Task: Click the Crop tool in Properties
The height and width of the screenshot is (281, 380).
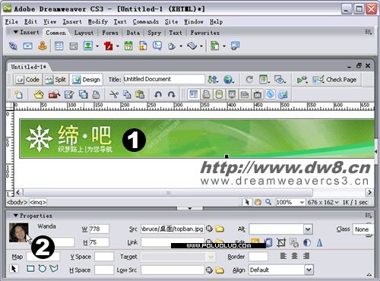Action: pyautogui.click(x=281, y=242)
